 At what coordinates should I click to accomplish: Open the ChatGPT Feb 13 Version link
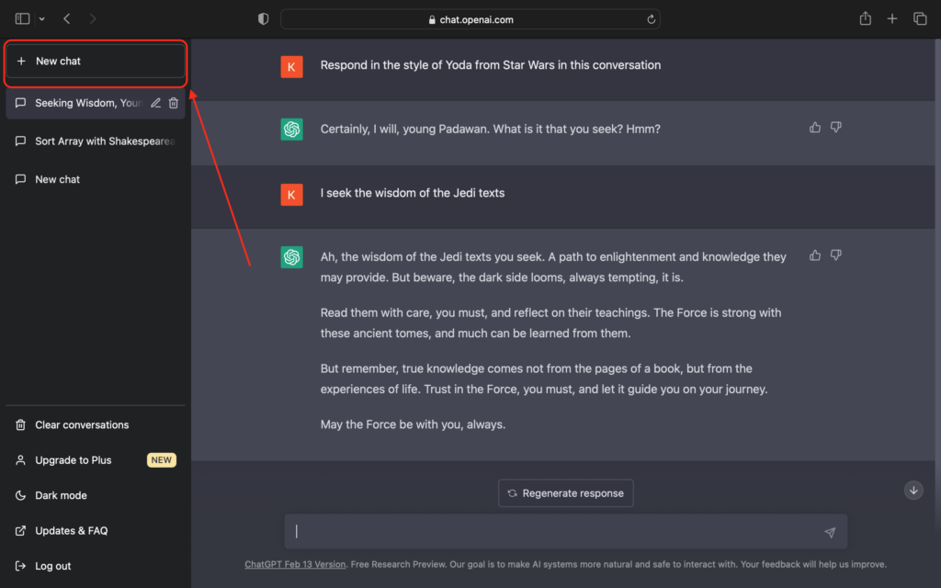[x=295, y=564]
